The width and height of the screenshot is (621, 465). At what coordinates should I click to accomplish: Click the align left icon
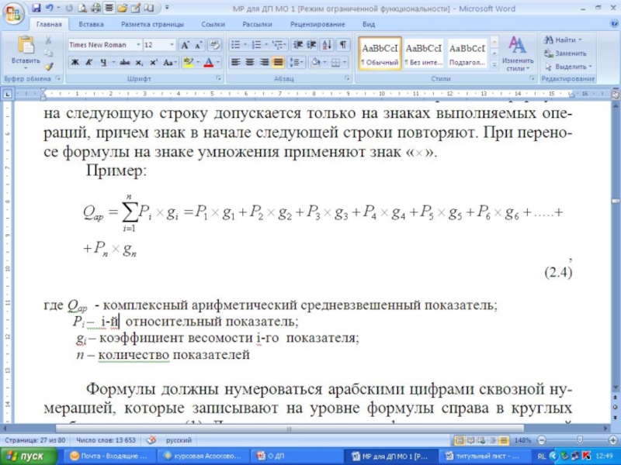[x=235, y=62]
